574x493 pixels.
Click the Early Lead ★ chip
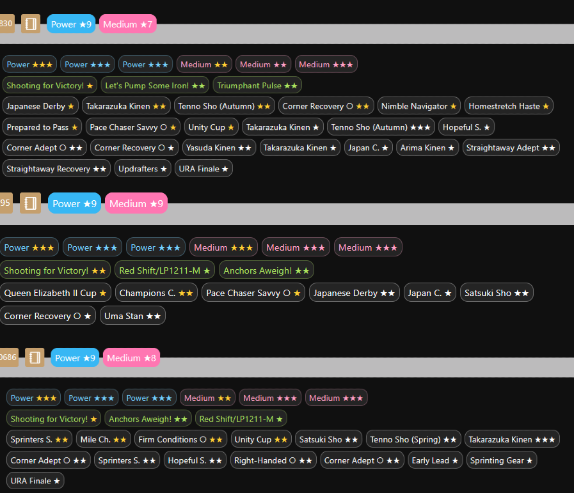[435, 460]
